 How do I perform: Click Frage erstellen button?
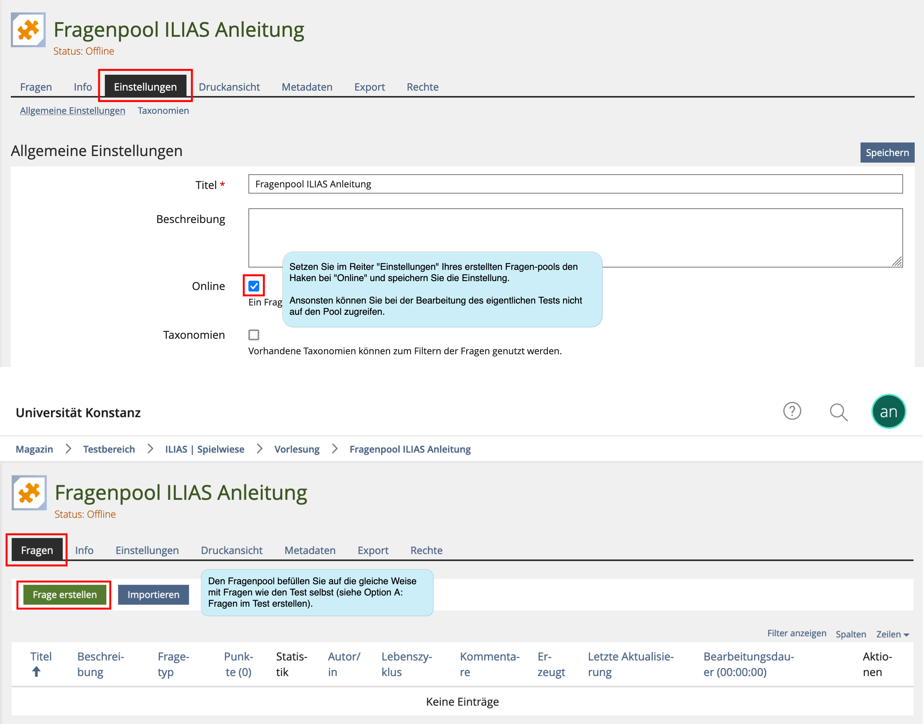(65, 595)
